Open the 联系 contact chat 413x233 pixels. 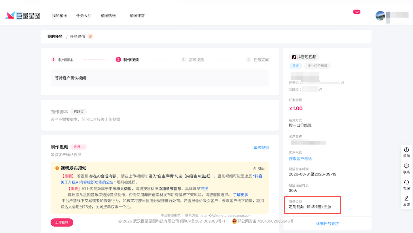(x=406, y=169)
